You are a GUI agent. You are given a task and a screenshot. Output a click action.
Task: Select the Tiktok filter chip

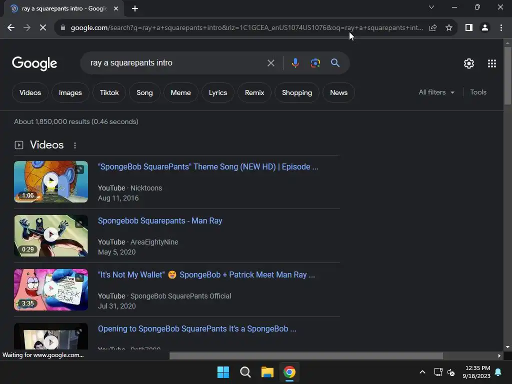pyautogui.click(x=109, y=92)
